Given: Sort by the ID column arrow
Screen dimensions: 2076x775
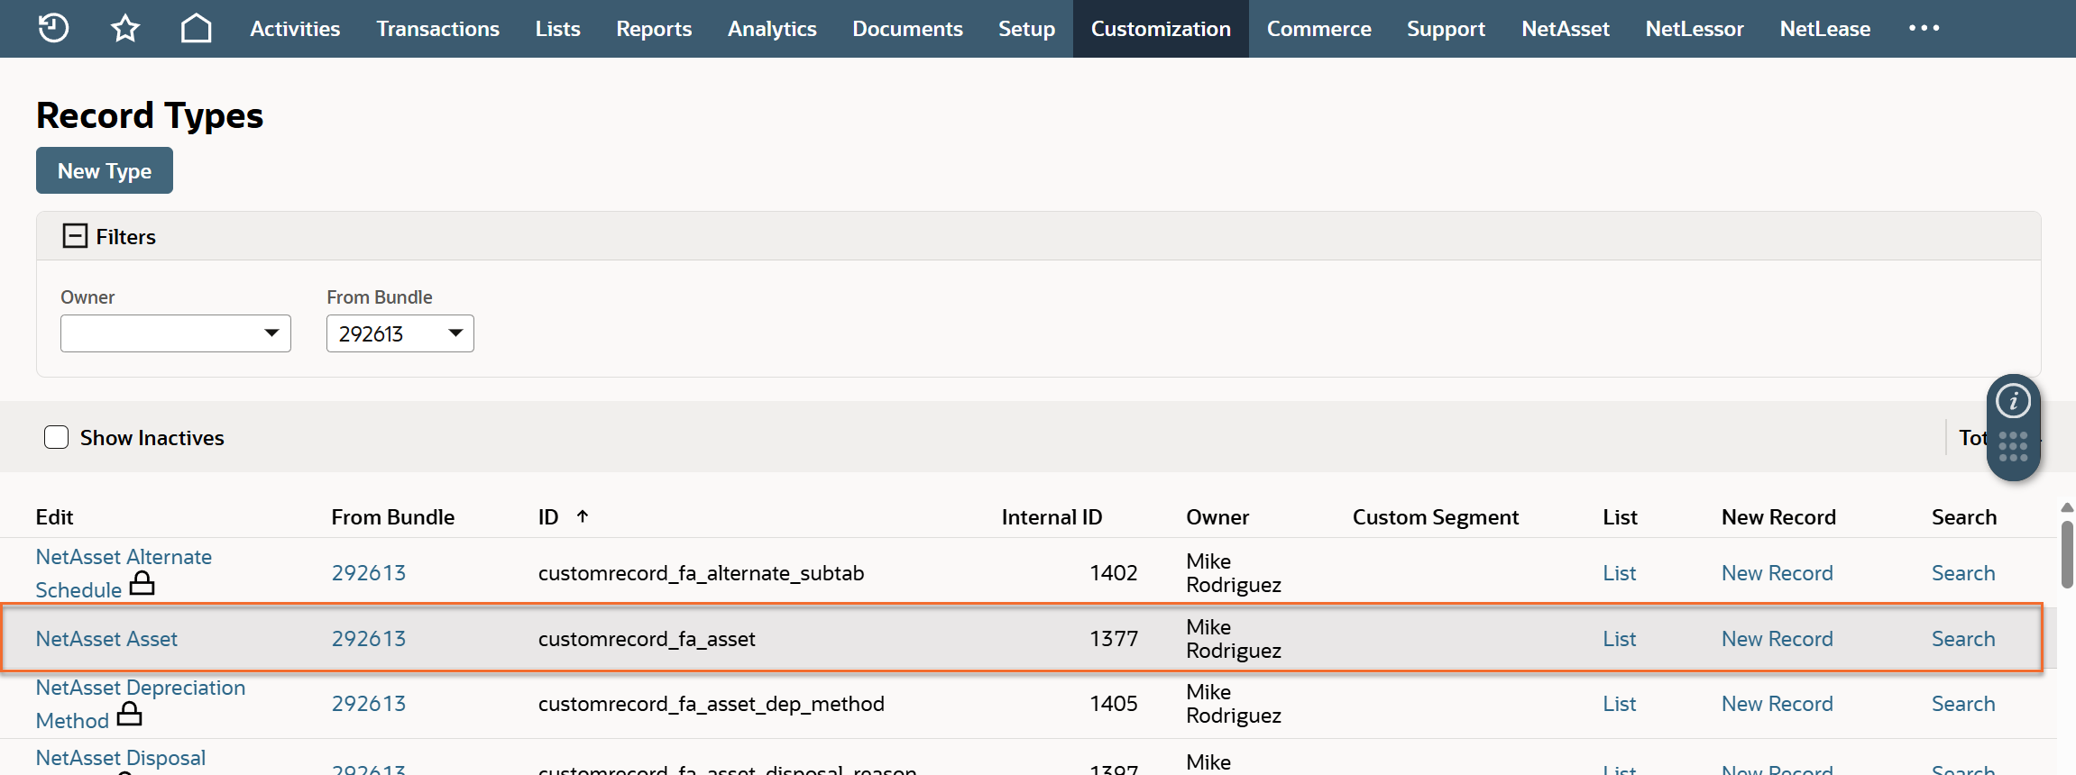Looking at the screenshot, I should pos(583,516).
